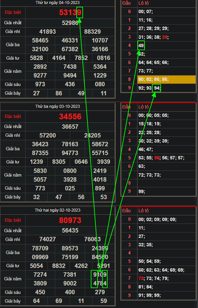Click boxed Giải năm number 4784
The width and height of the screenshot is (198, 308).
[100, 283]
